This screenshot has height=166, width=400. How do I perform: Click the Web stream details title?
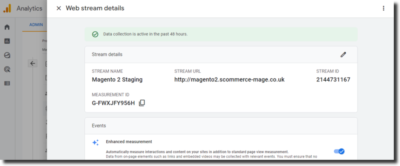point(95,9)
